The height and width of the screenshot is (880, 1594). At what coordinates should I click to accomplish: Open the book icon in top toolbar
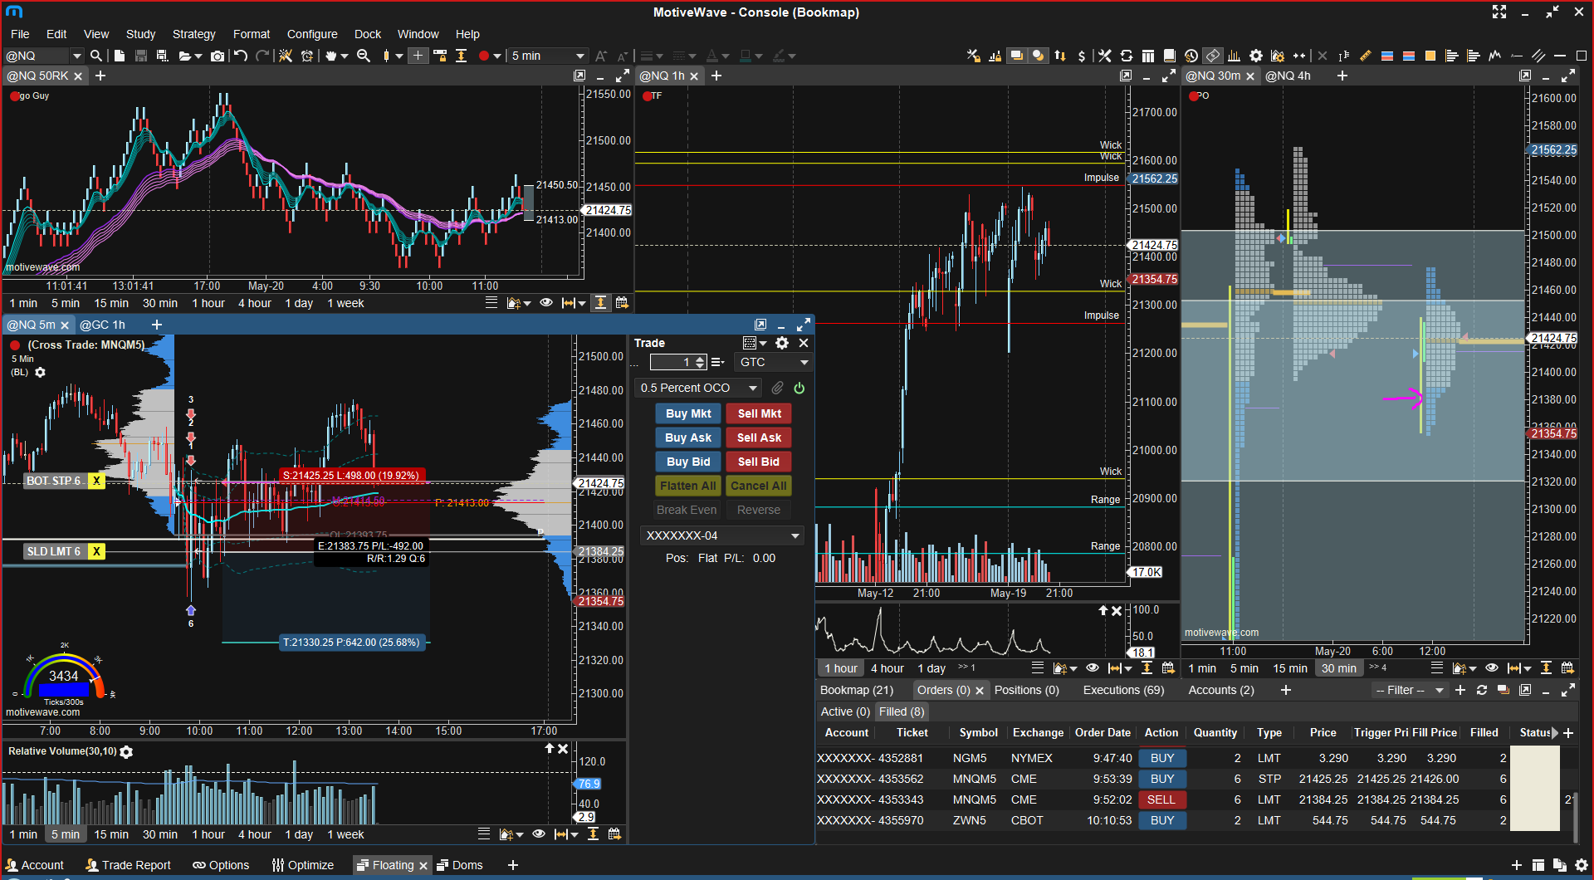[1170, 56]
